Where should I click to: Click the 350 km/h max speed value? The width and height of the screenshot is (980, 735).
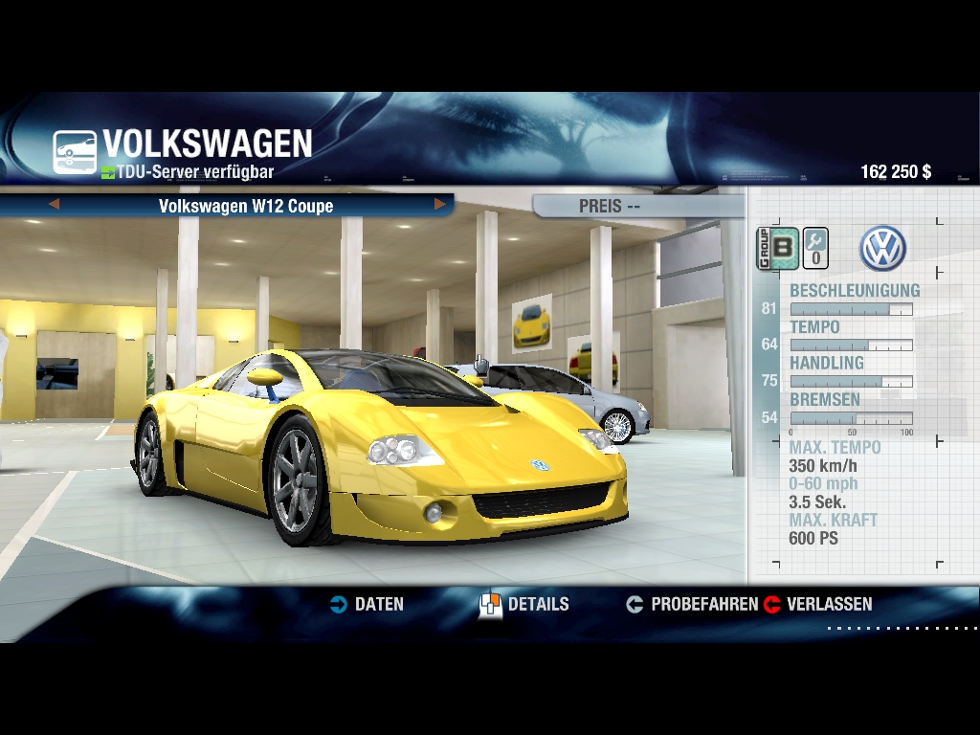pos(822,466)
